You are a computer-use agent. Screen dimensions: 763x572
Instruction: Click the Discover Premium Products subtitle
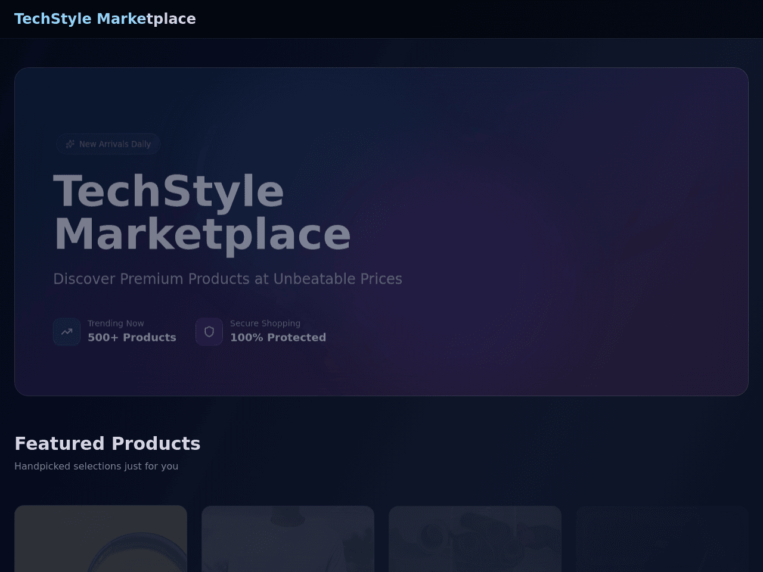[x=228, y=279]
